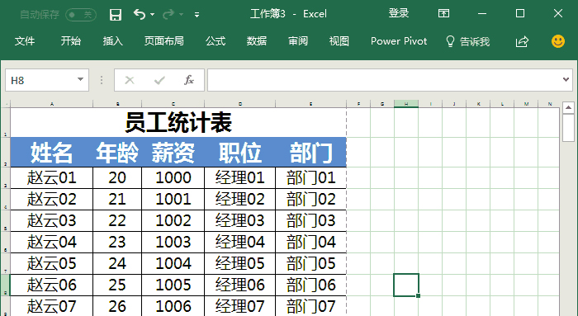Click the 告诉我 lightbulb search box

pos(468,41)
